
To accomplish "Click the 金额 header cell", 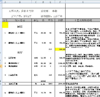I will click(60, 20).
